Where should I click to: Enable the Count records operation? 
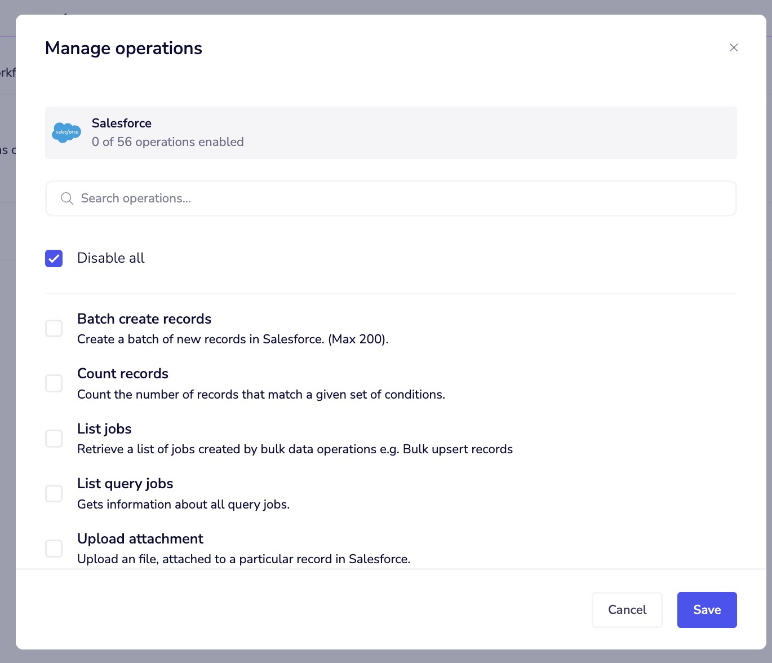coord(54,383)
